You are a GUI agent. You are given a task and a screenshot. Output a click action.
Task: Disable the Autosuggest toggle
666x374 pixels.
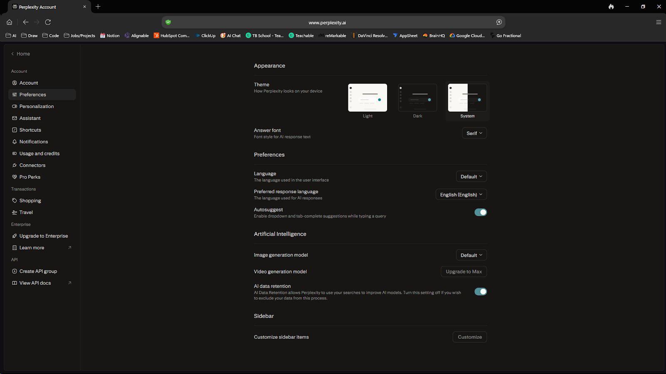coord(481,212)
